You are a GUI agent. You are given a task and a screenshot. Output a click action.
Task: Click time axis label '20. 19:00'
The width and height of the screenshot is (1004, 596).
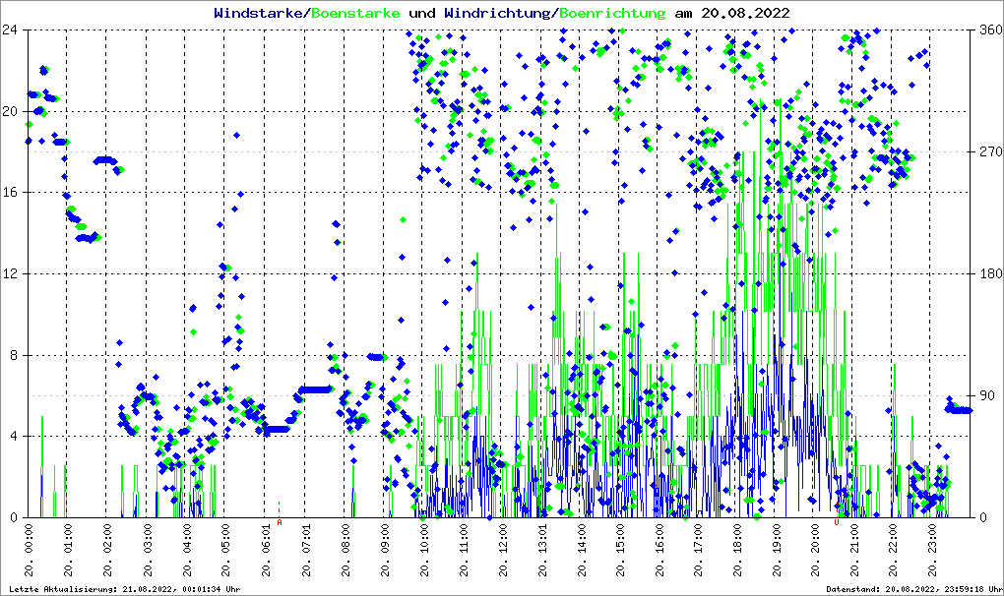tap(777, 550)
